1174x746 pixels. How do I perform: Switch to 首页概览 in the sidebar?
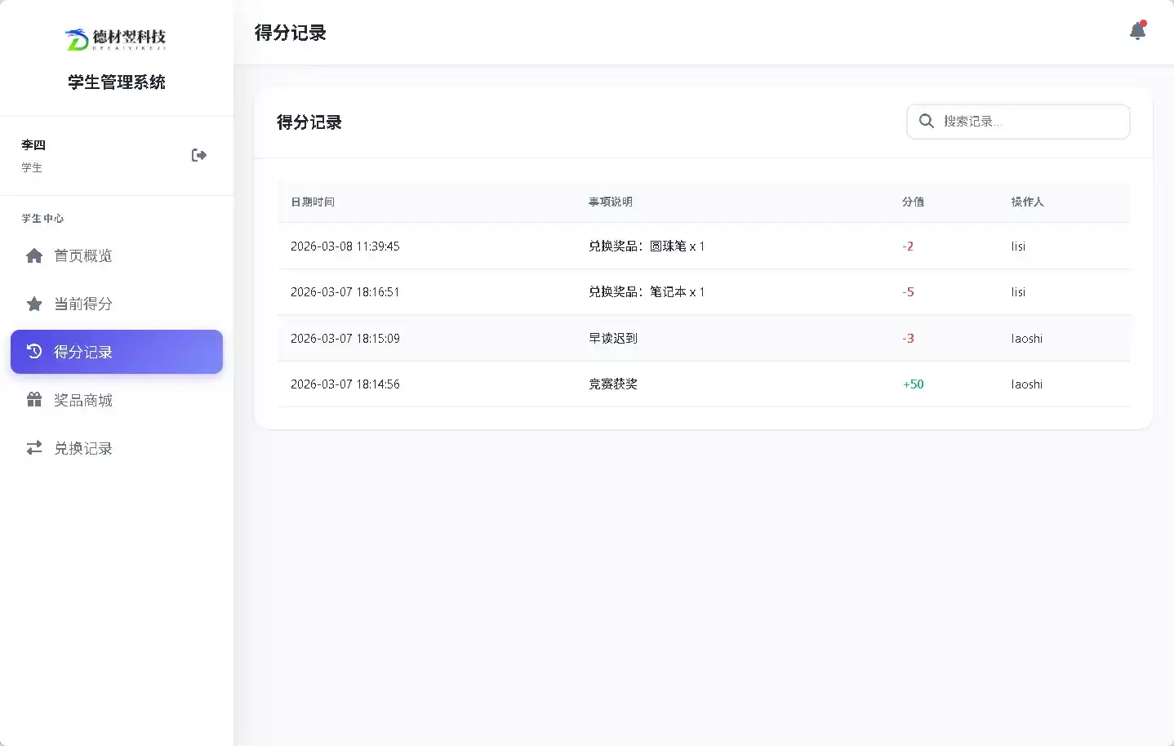[82, 255]
